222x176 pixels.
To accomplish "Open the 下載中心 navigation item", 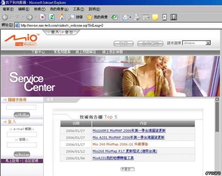I will click(38, 52).
